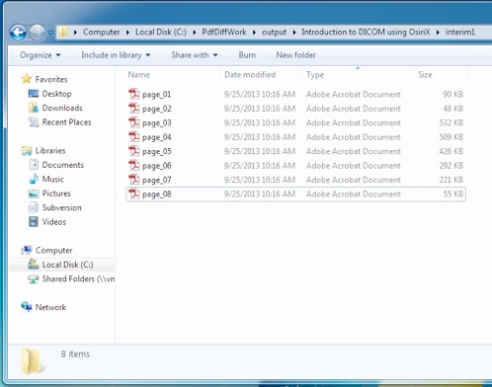Screen dimensions: 492x387
Task: Sort files by Size column header
Action: point(425,75)
